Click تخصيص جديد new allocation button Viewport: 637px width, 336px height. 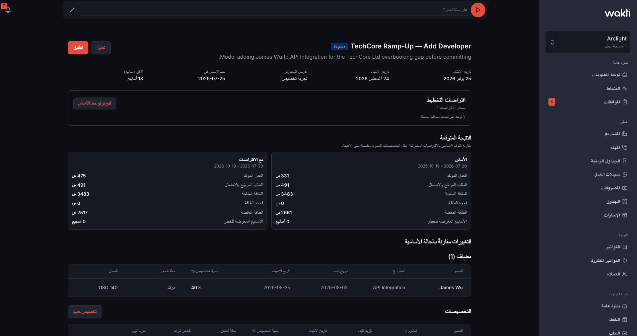click(x=85, y=312)
